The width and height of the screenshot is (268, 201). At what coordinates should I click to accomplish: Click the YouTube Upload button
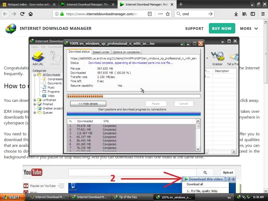click(x=228, y=172)
